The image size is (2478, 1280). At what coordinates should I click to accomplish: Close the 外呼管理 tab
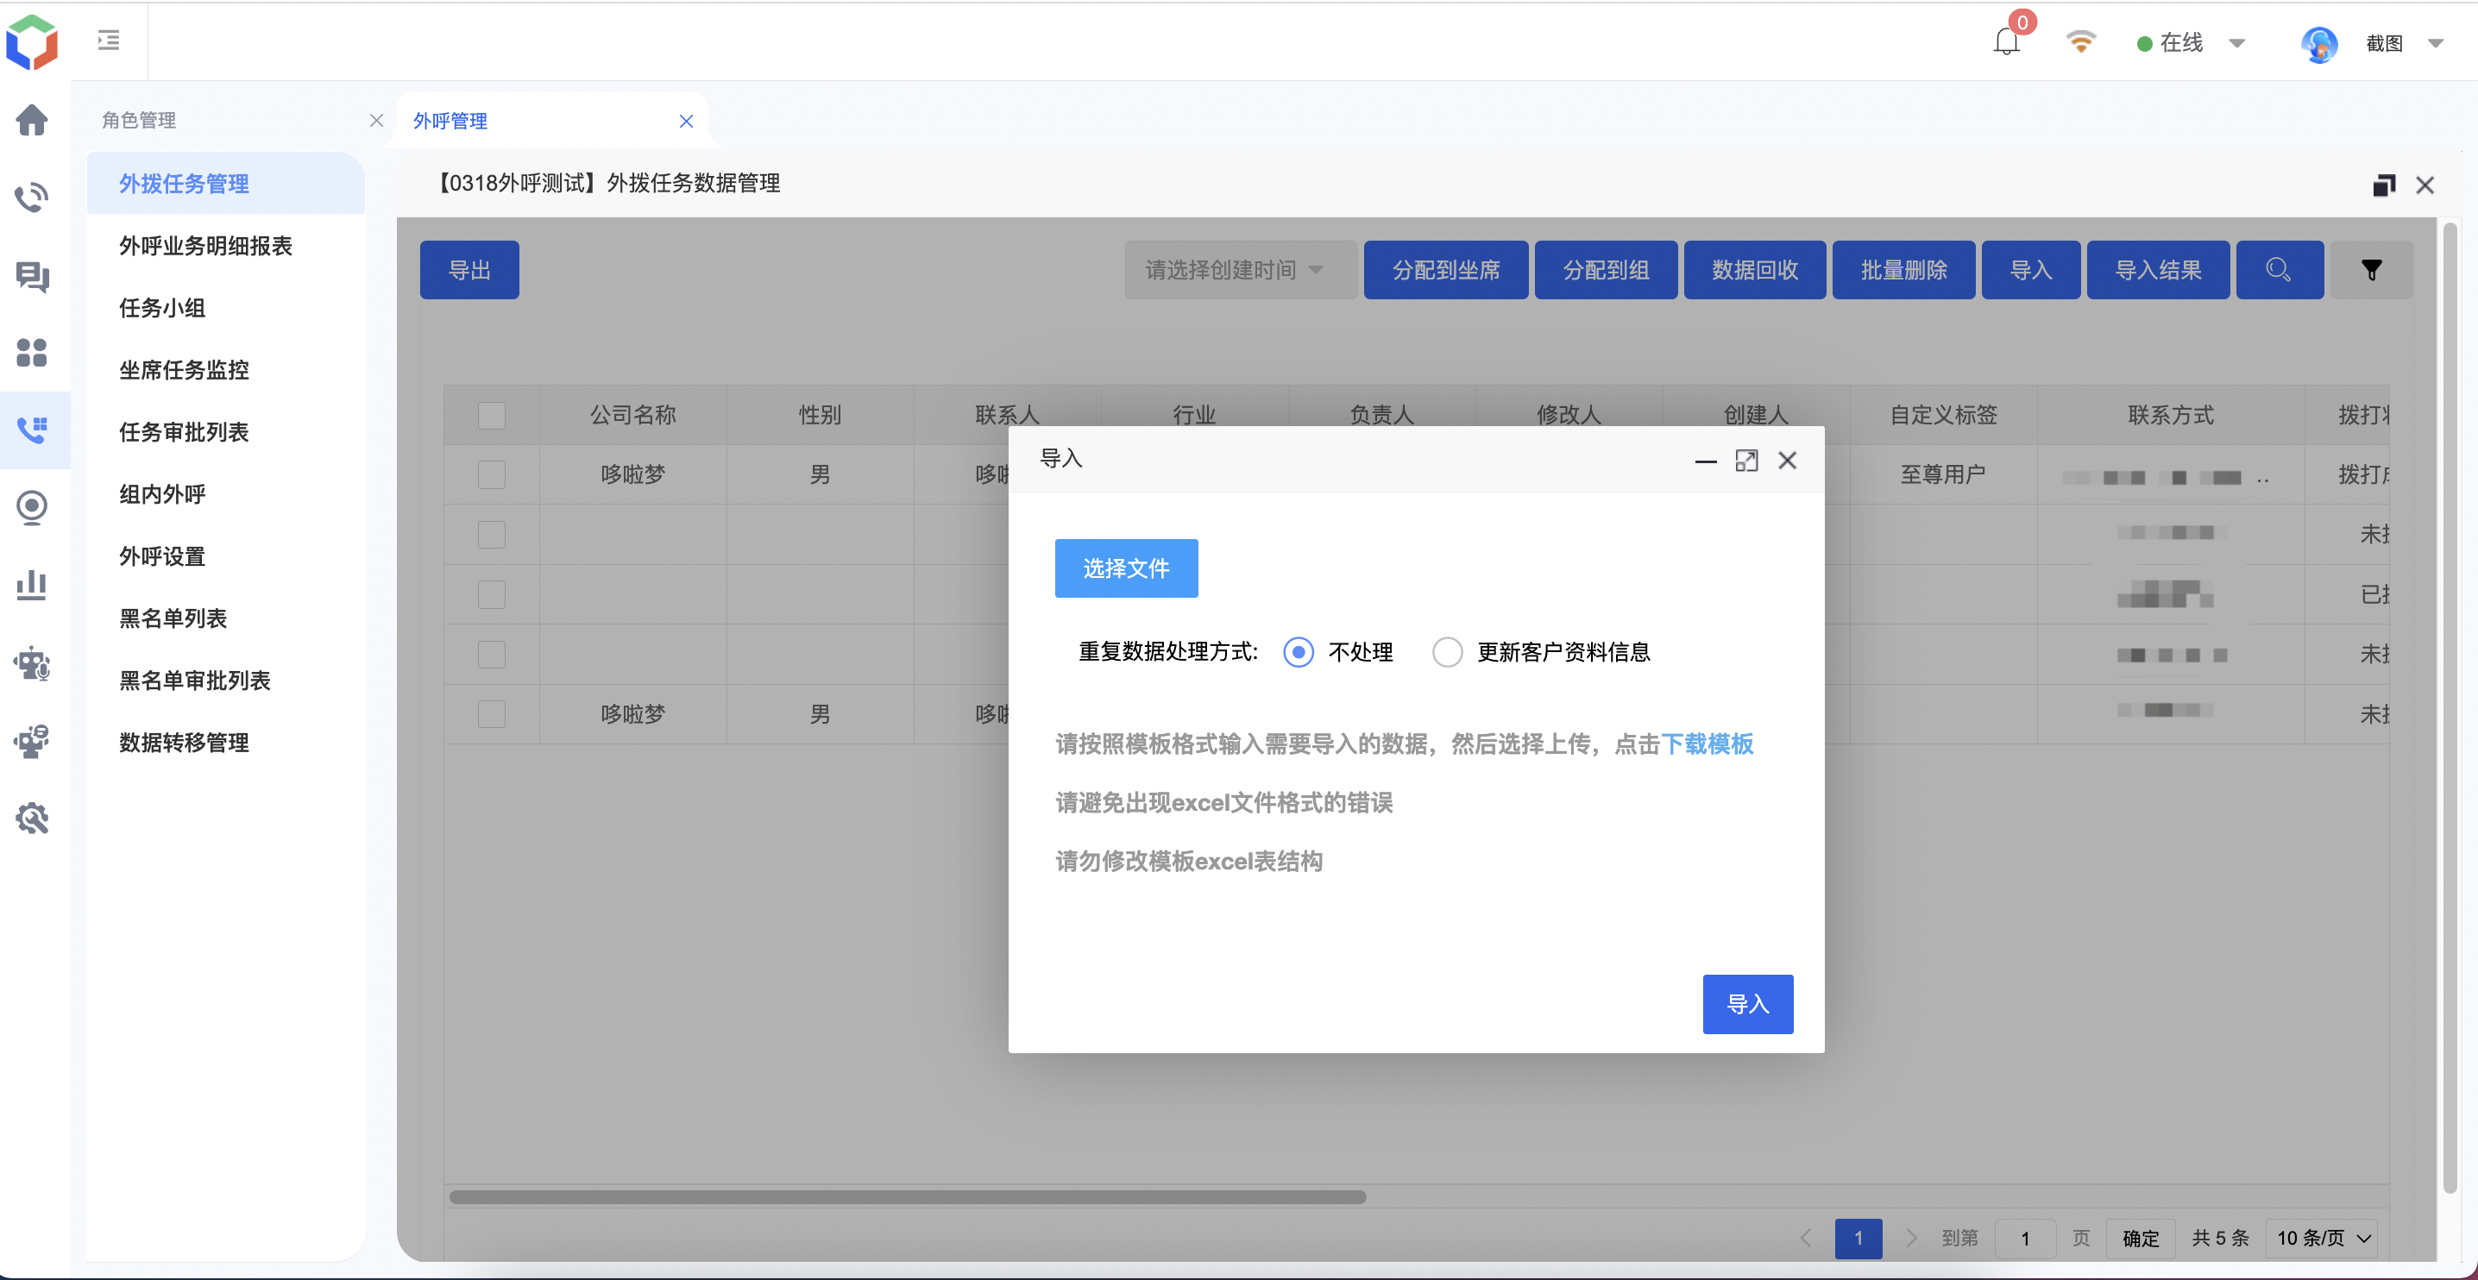tap(686, 120)
